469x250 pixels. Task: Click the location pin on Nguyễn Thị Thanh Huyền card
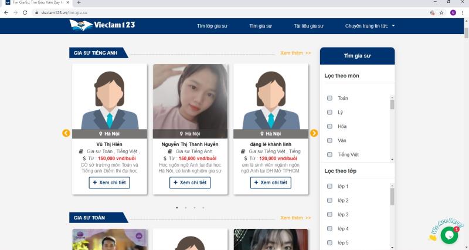tap(181, 134)
